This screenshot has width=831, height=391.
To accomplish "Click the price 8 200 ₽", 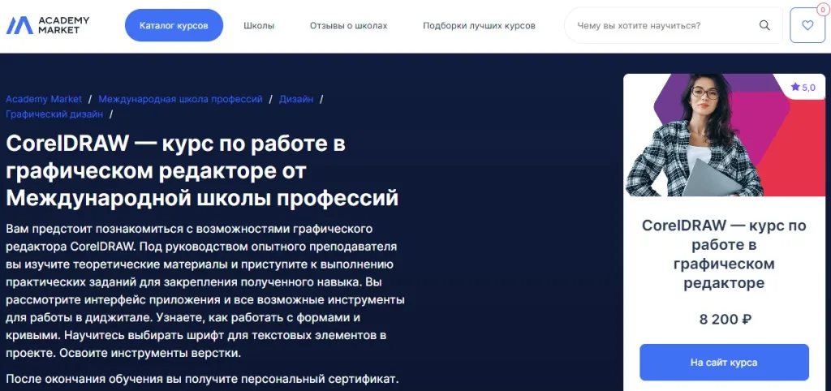I will (724, 320).
